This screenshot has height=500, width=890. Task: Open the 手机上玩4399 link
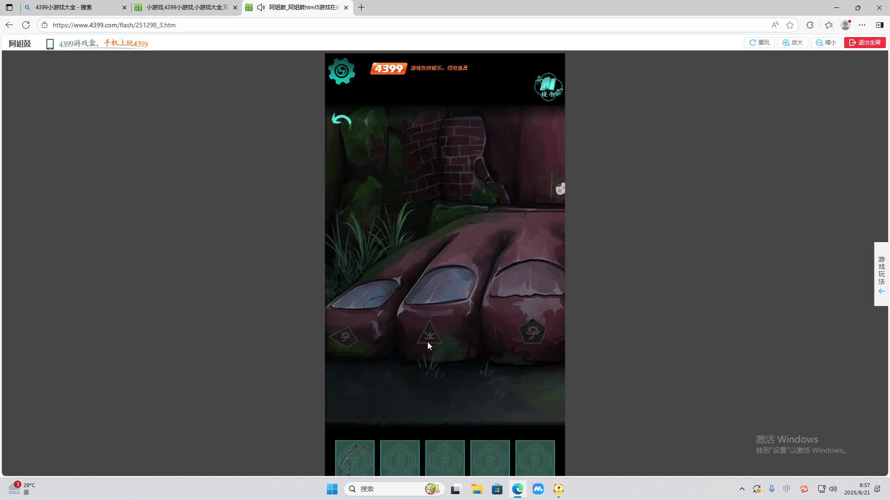[x=126, y=44]
